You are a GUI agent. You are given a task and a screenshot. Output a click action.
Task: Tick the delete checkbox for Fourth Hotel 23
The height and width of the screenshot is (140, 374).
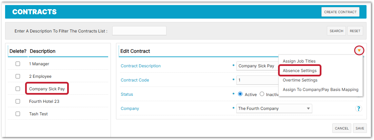point(18,101)
